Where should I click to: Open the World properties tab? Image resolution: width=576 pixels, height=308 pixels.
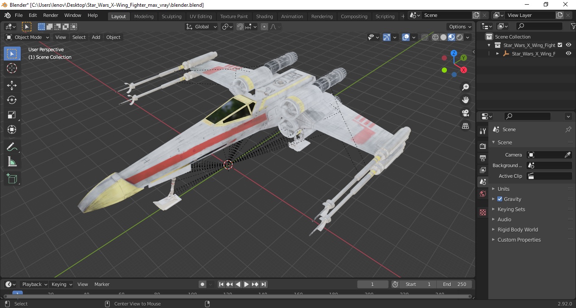pos(483,194)
